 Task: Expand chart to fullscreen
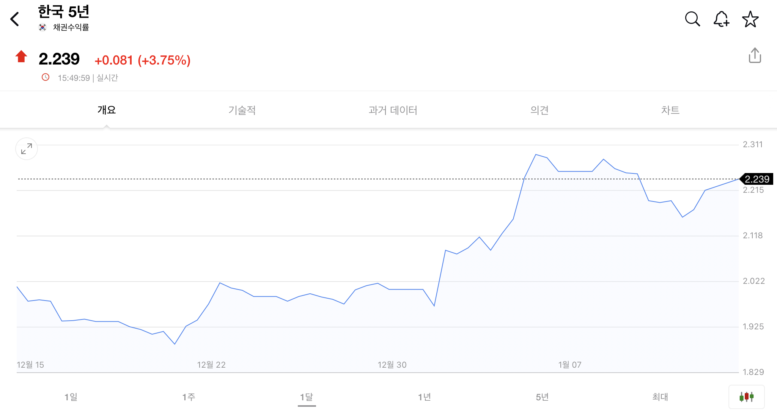point(27,149)
